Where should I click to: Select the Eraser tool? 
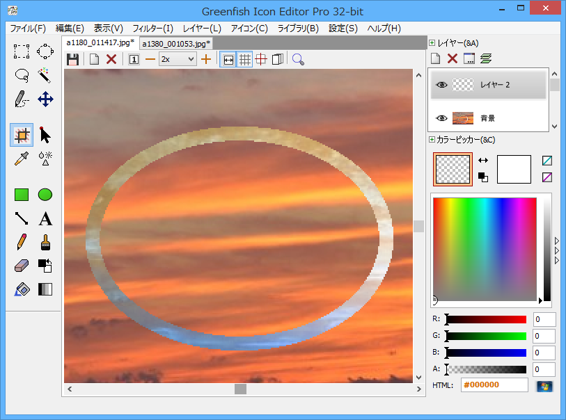(x=22, y=266)
